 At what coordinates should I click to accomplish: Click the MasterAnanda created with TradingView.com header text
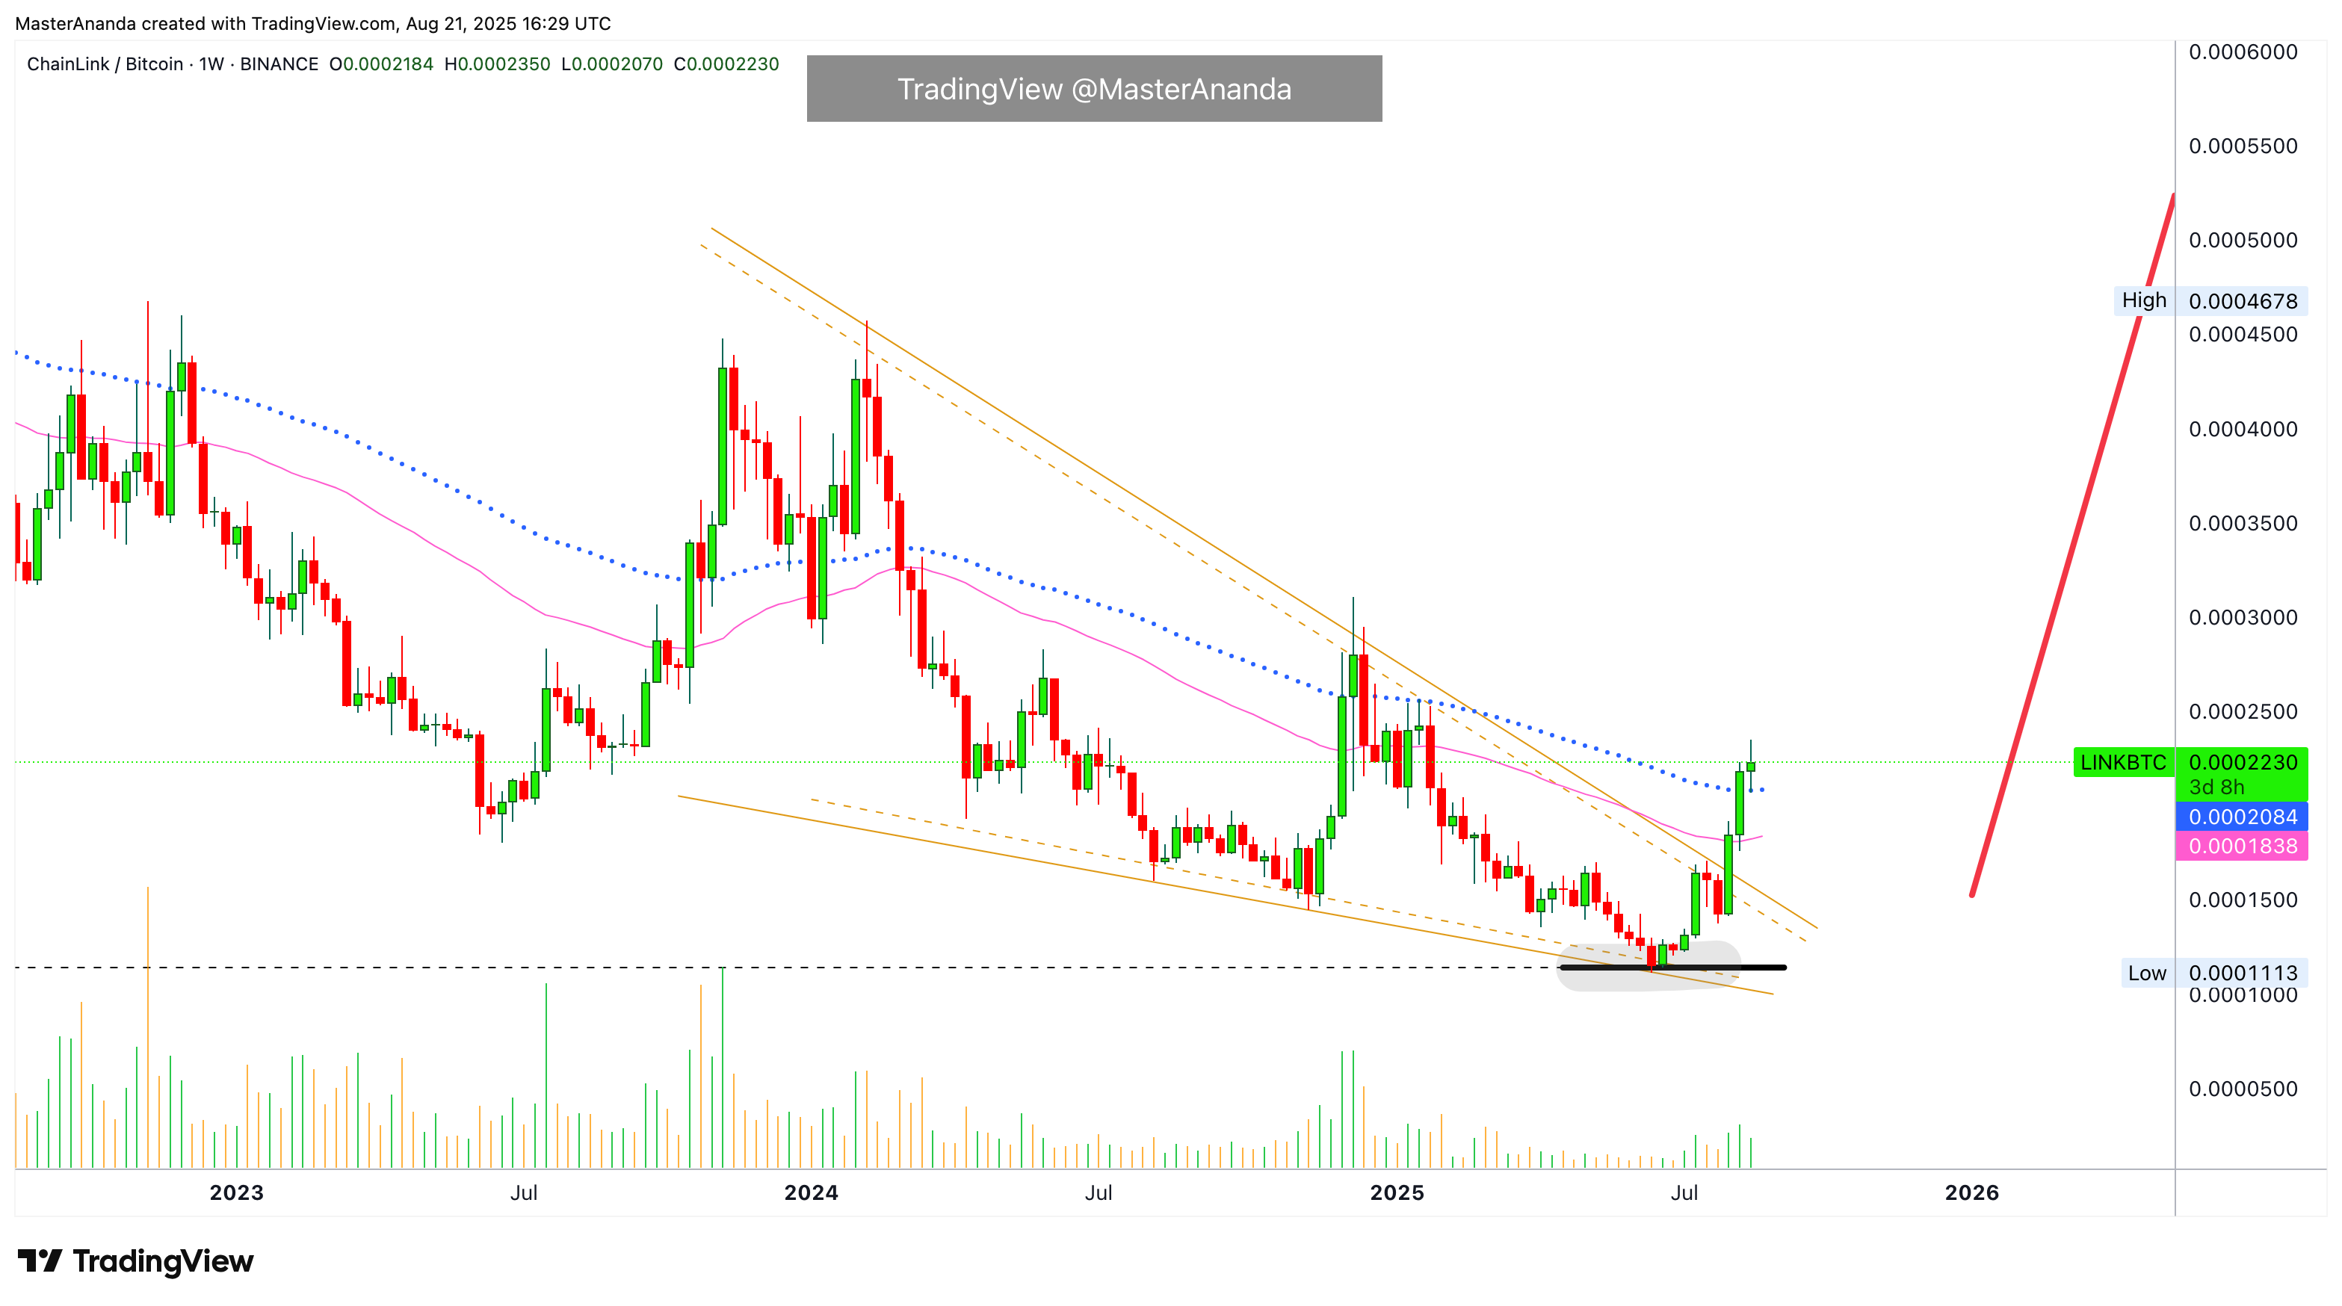click(313, 24)
